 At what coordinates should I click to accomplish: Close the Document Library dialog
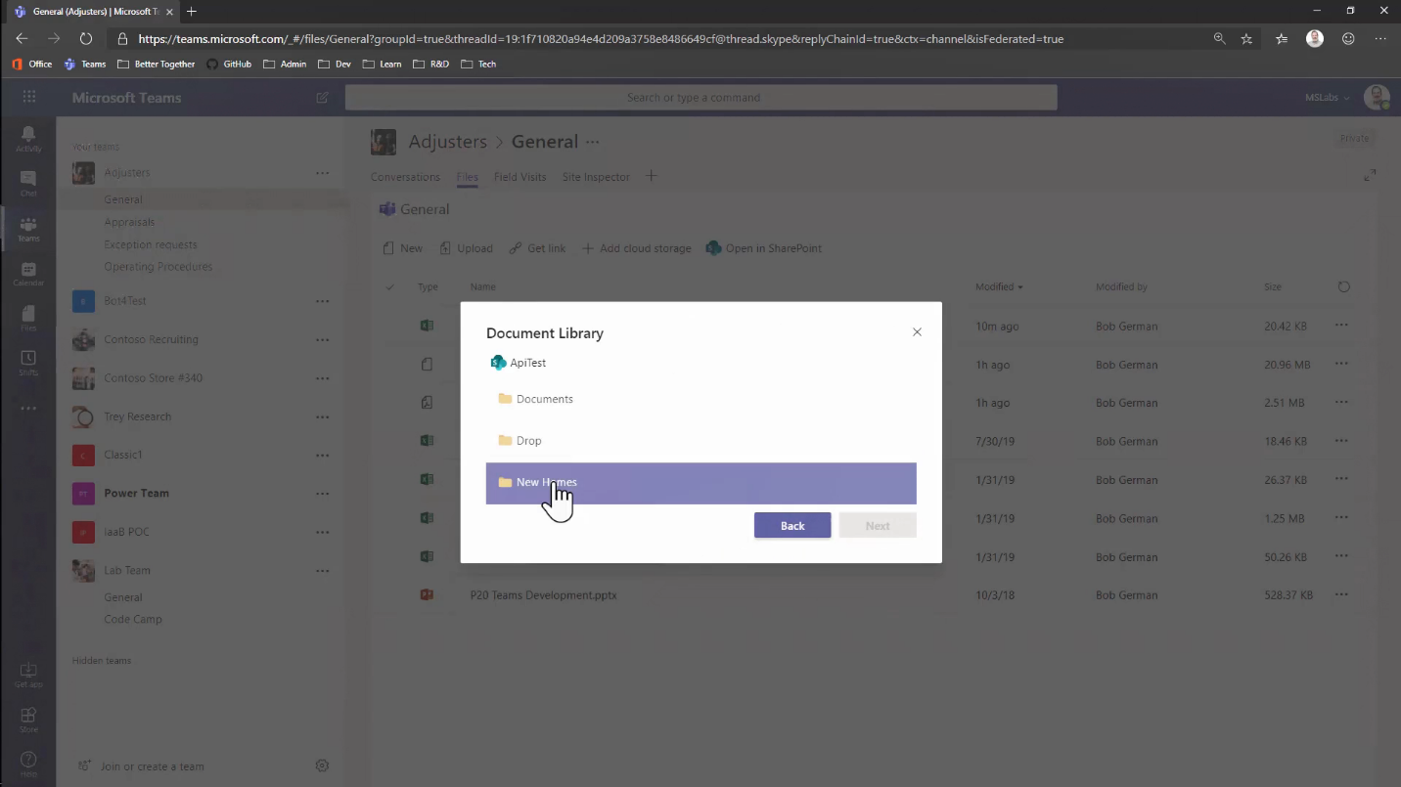[917, 332]
